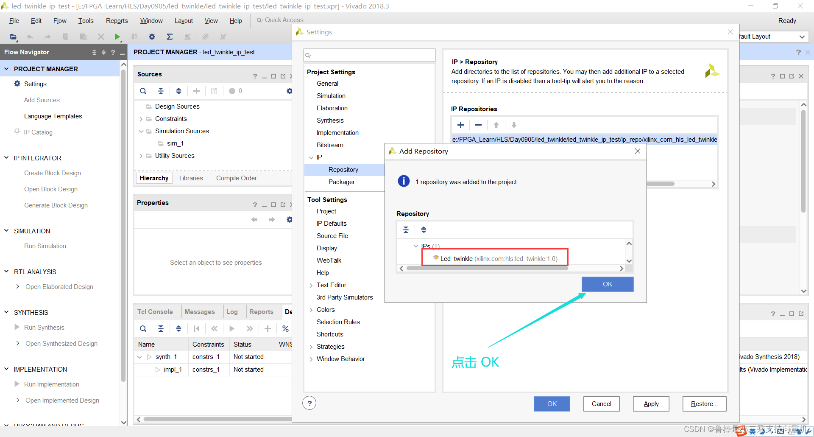The width and height of the screenshot is (814, 437).
Task: Select General under Project Settings
Action: [x=327, y=84]
